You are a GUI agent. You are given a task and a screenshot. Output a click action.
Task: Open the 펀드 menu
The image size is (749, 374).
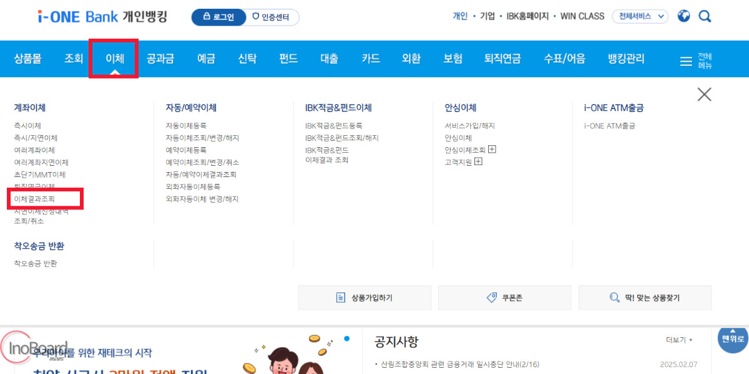288,59
